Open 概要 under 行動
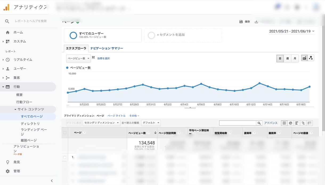This screenshot has width=325, height=185. tap(19, 95)
